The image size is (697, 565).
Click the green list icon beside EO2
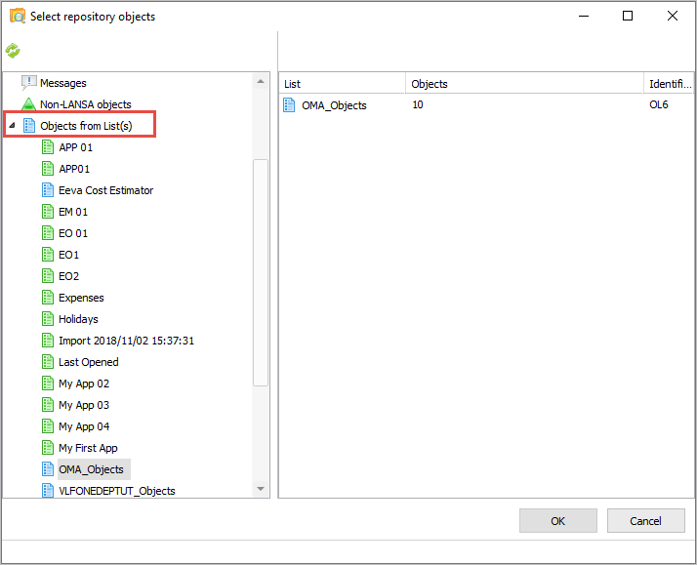(x=48, y=276)
